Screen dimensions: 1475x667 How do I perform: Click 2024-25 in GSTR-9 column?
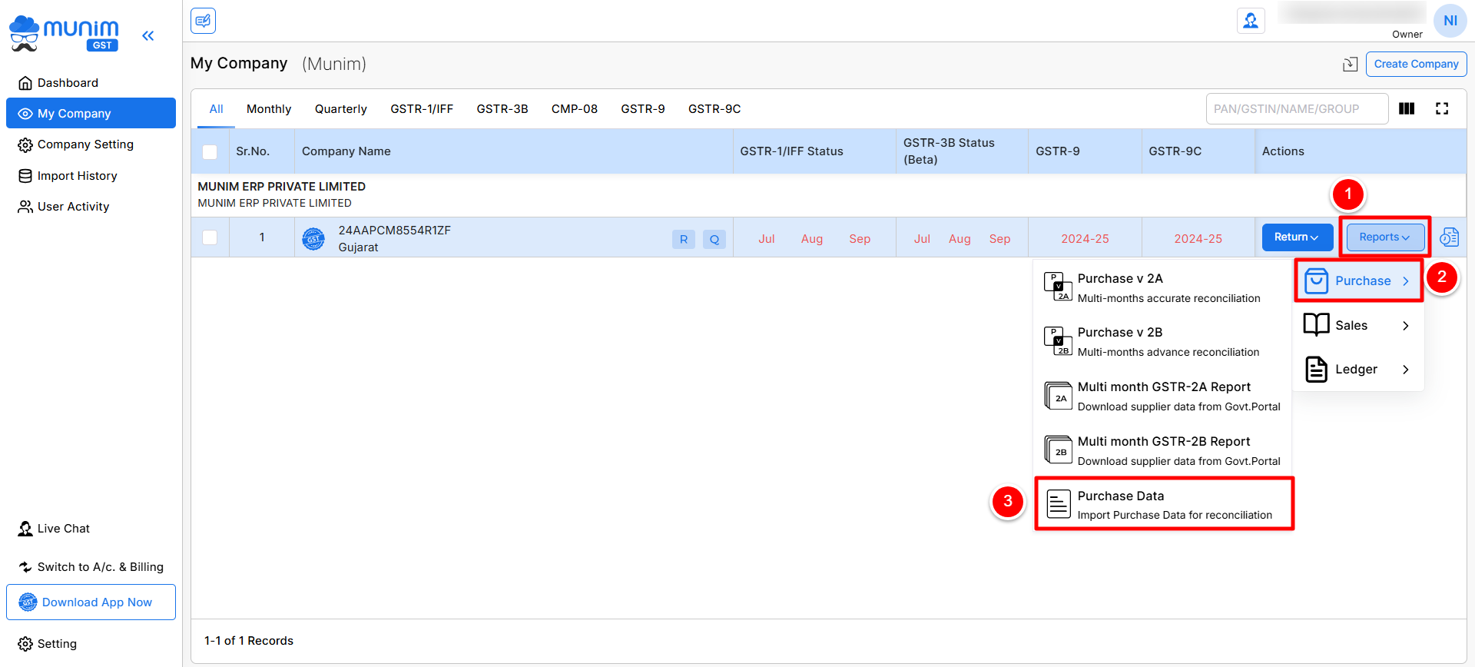(x=1085, y=239)
